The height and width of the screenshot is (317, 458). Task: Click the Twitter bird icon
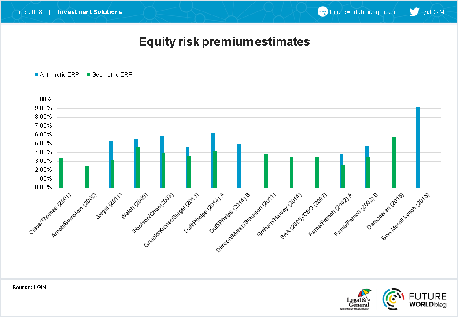point(414,12)
